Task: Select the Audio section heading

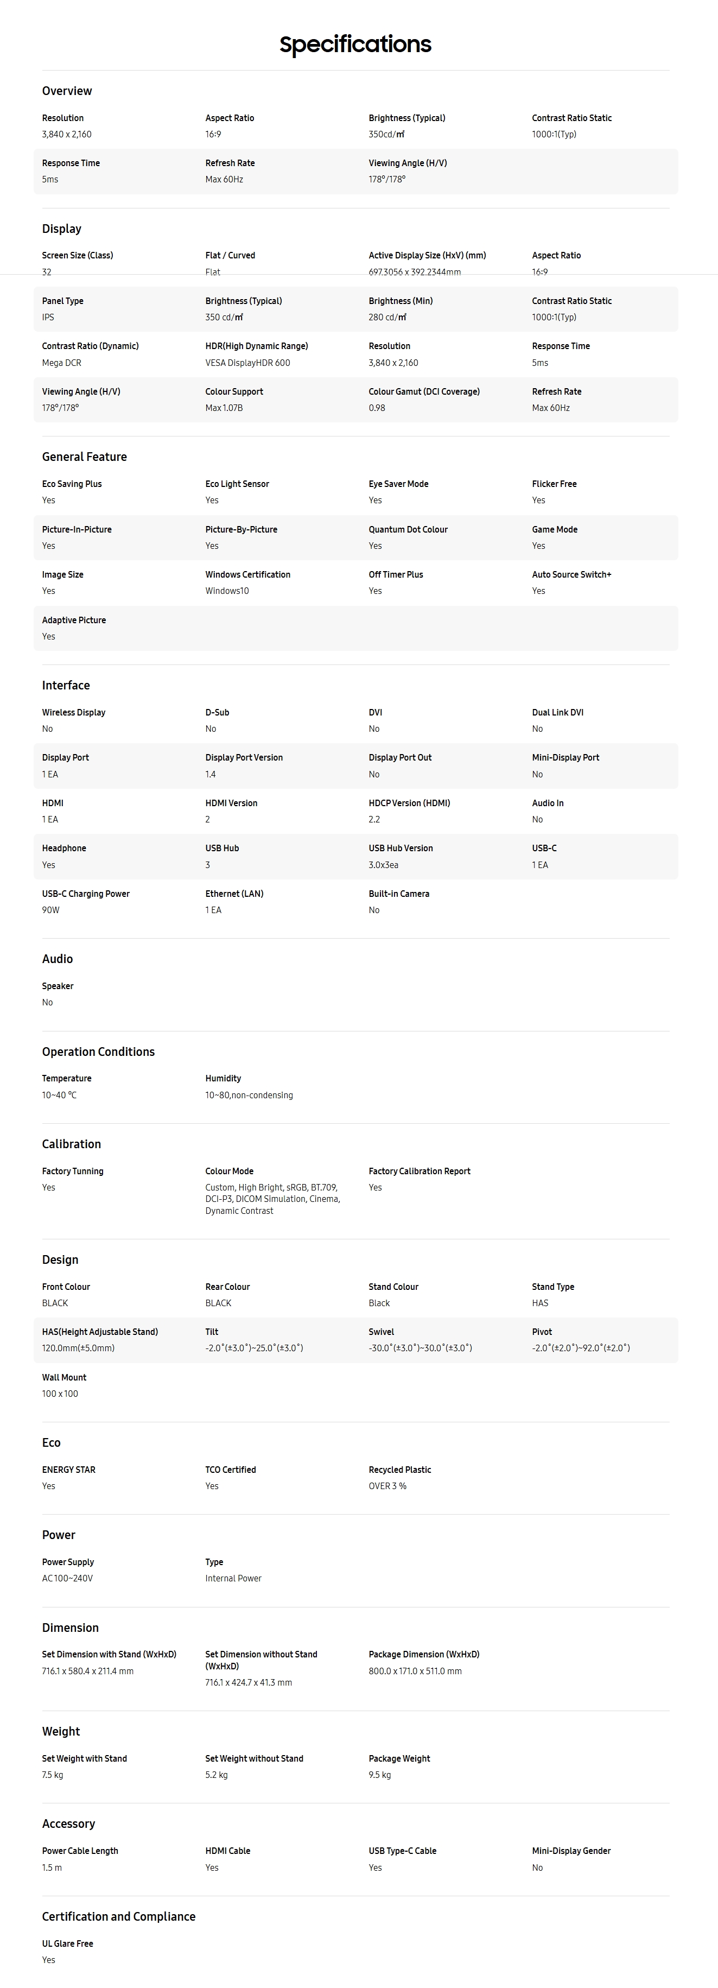Action: point(57,959)
